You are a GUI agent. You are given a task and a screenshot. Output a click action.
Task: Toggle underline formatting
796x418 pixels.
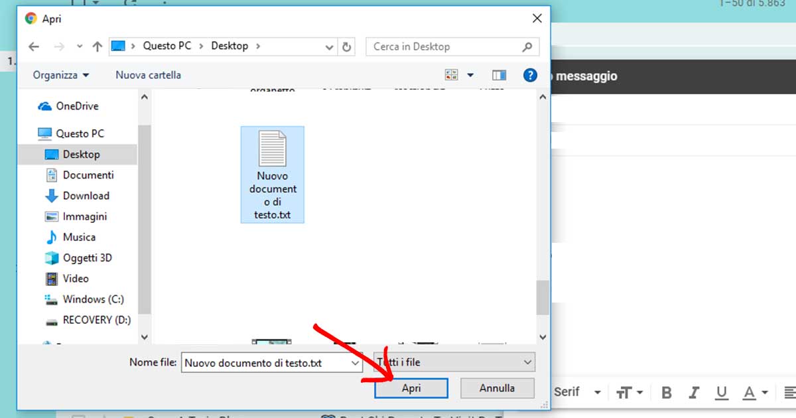pos(722,392)
